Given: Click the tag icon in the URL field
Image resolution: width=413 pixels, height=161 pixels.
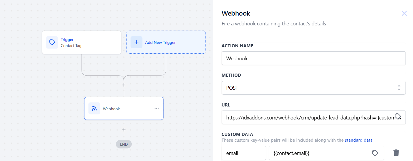Looking at the screenshot, I should (398, 117).
